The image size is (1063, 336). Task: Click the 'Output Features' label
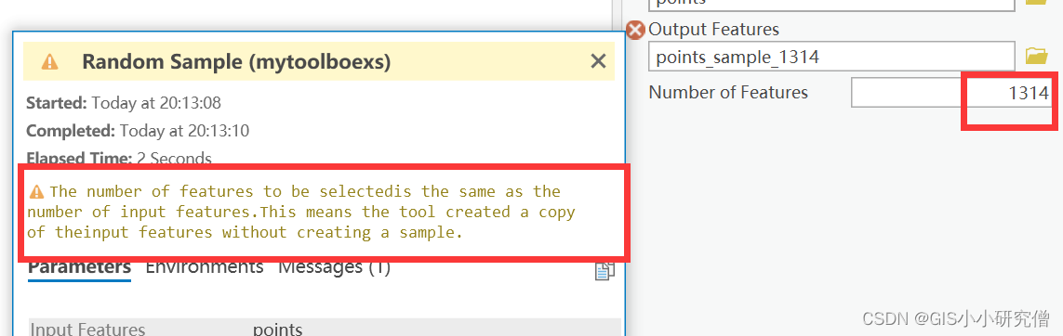tap(714, 30)
